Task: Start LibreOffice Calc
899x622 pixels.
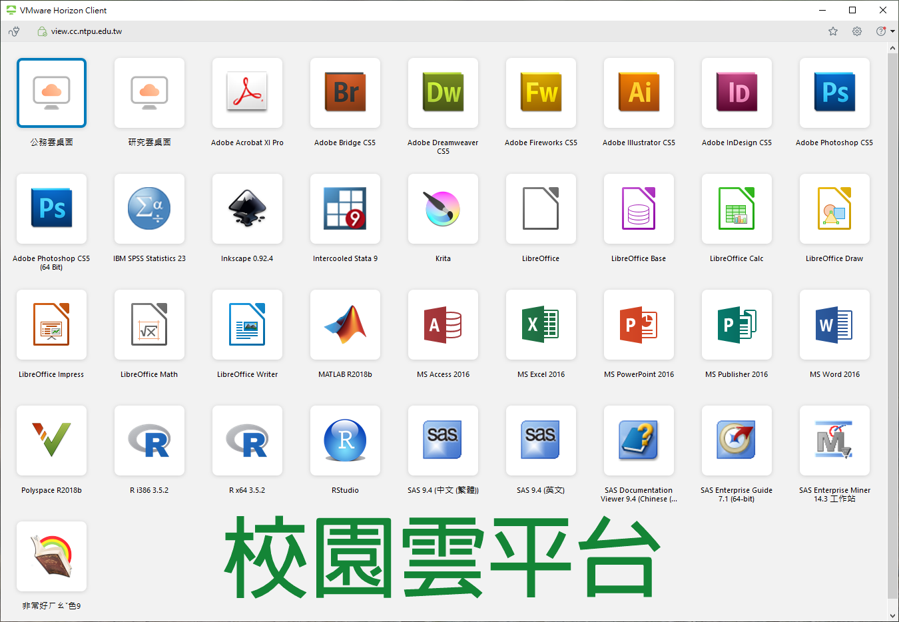Action: (x=737, y=208)
